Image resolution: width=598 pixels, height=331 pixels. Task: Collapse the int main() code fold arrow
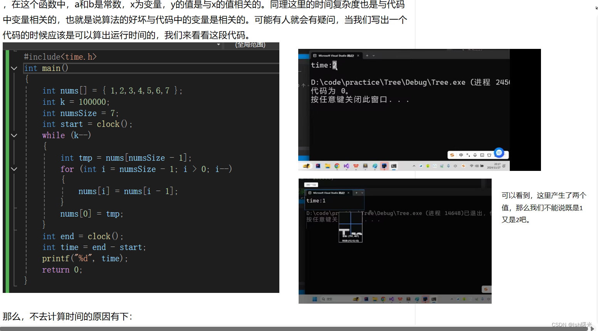coord(14,68)
